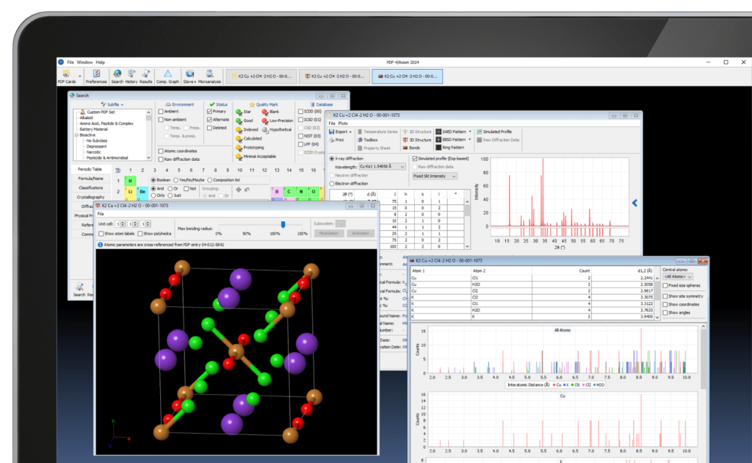The width and height of the screenshot is (752, 463).
Task: Switch to the Classifications tab
Action: coord(90,187)
